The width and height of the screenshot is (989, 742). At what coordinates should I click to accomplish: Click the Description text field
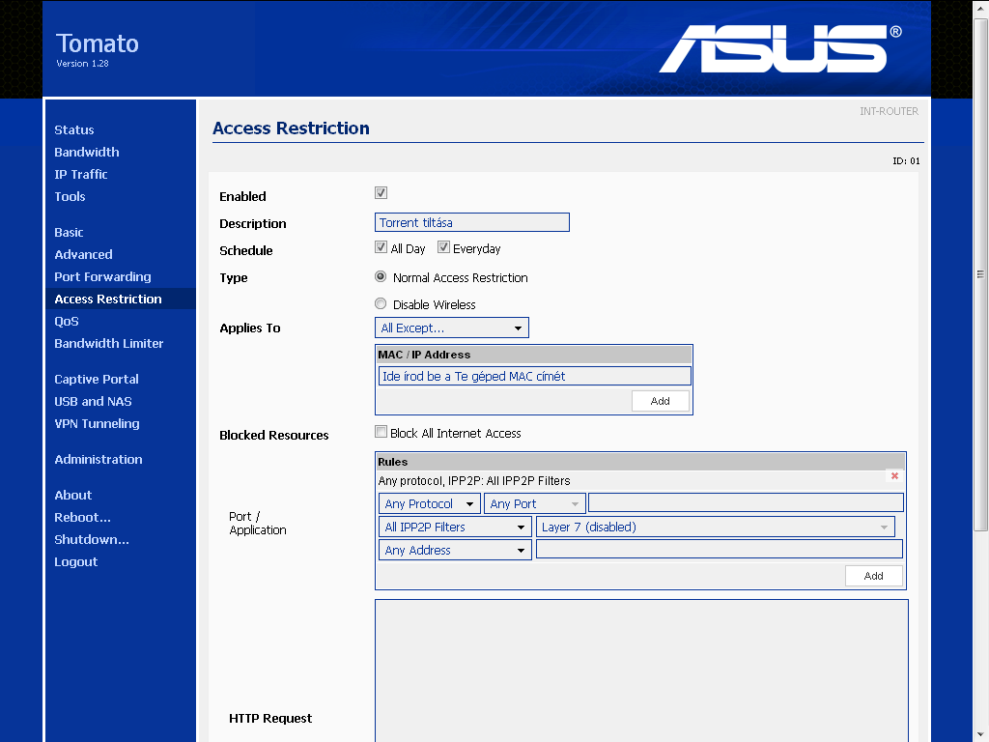[x=471, y=222]
